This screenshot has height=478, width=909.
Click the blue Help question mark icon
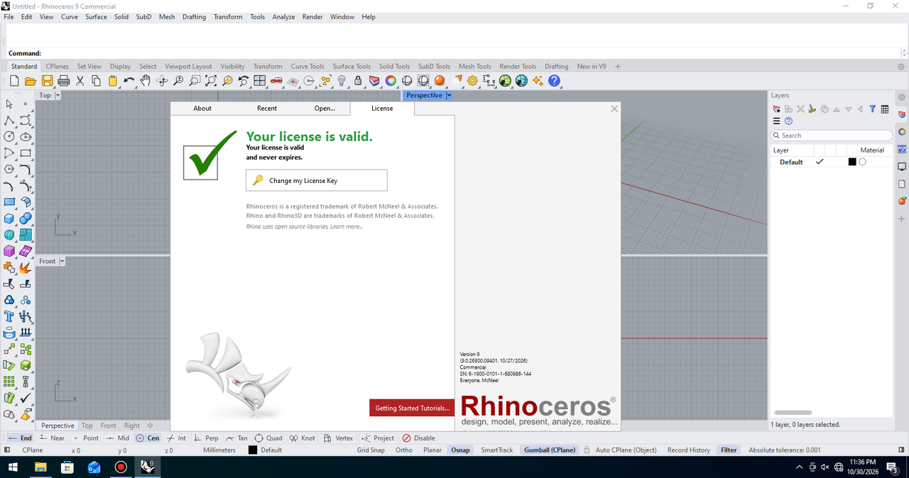(x=555, y=81)
